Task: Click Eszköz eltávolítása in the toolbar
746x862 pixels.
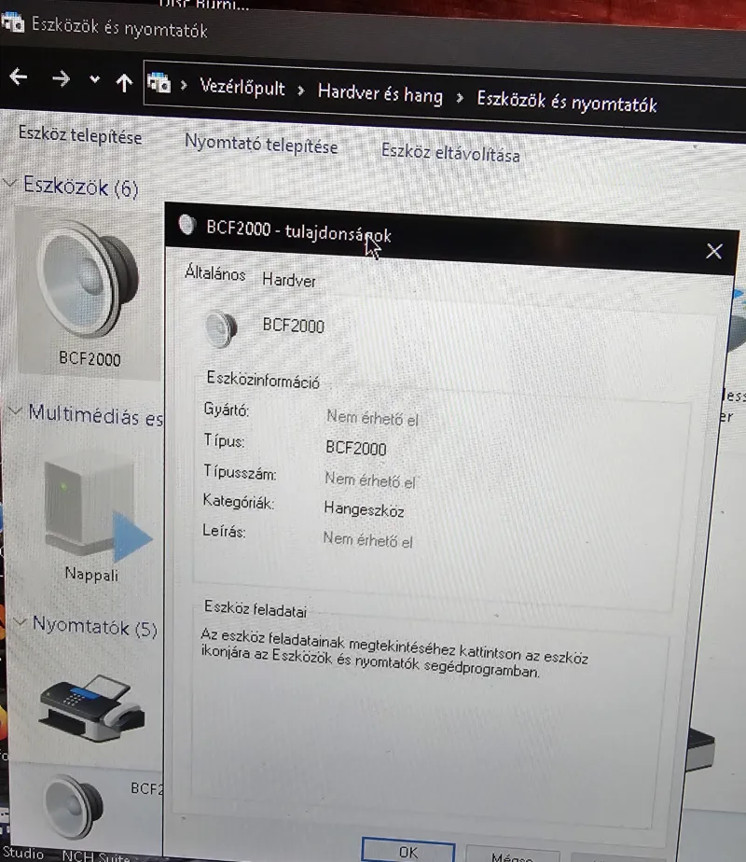Action: point(450,152)
